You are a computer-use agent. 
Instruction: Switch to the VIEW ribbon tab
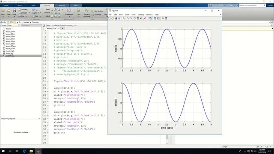click(x=76, y=6)
